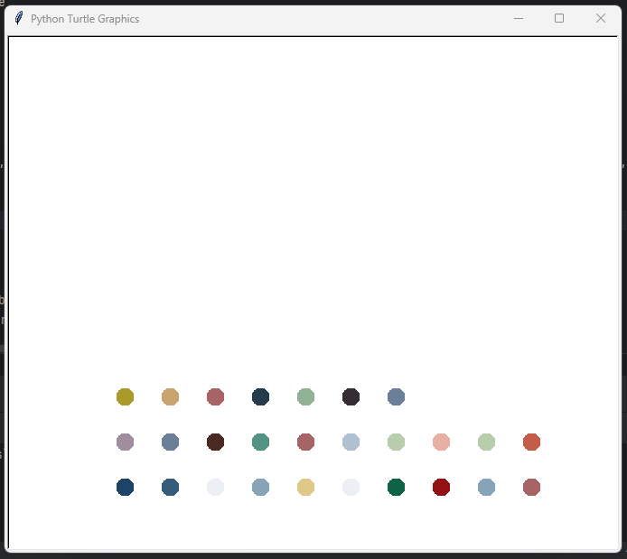Image resolution: width=627 pixels, height=559 pixels.
Task: Select the pale yellow dot
Action: coord(305,488)
